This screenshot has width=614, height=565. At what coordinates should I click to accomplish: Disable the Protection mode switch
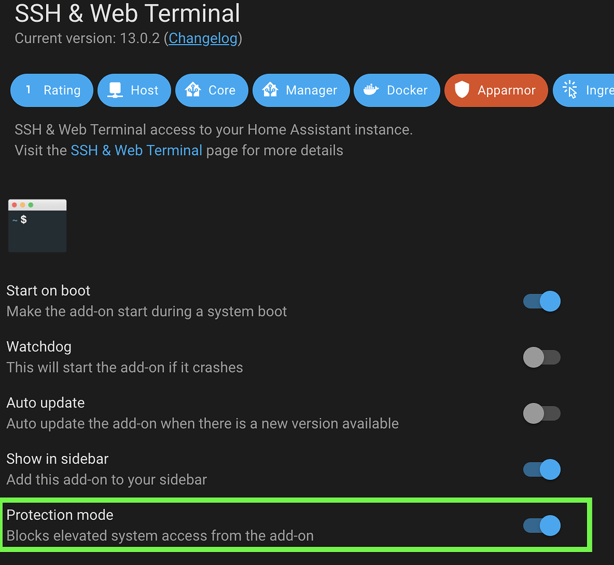[542, 525]
